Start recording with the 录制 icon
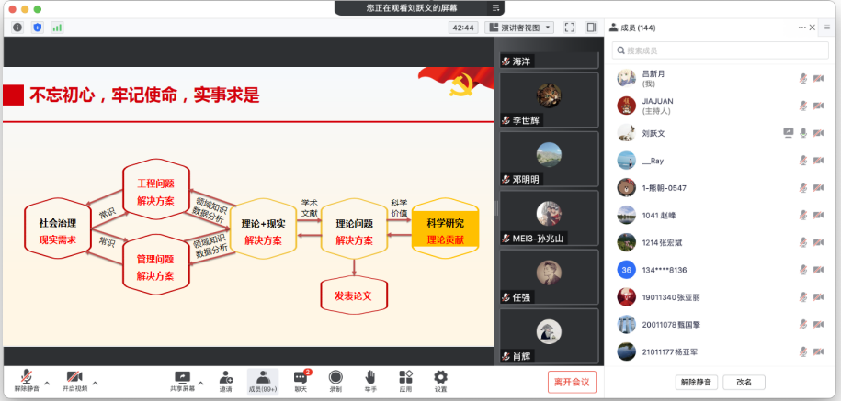The width and height of the screenshot is (841, 401). click(x=335, y=377)
